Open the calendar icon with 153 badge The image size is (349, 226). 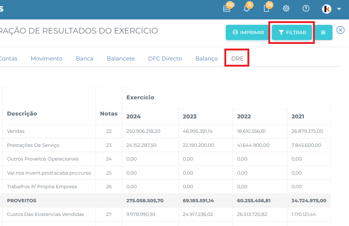click(227, 9)
